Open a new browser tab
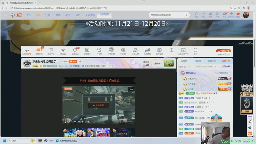Image resolution: width=256 pixels, height=144 pixels. click(40, 3)
